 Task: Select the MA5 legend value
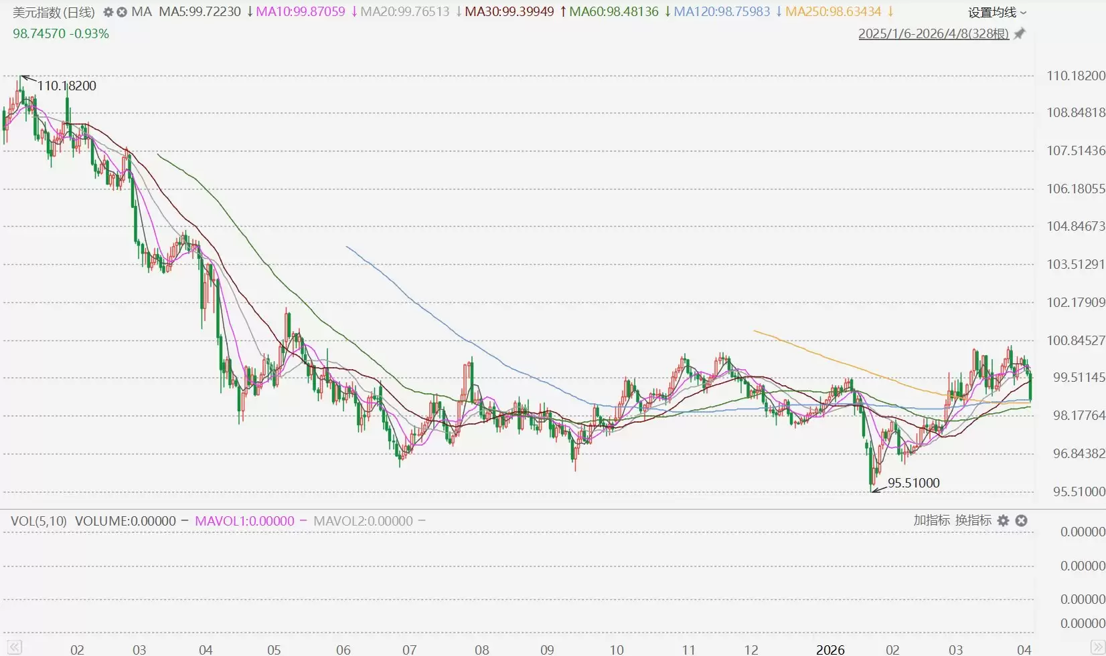(200, 11)
